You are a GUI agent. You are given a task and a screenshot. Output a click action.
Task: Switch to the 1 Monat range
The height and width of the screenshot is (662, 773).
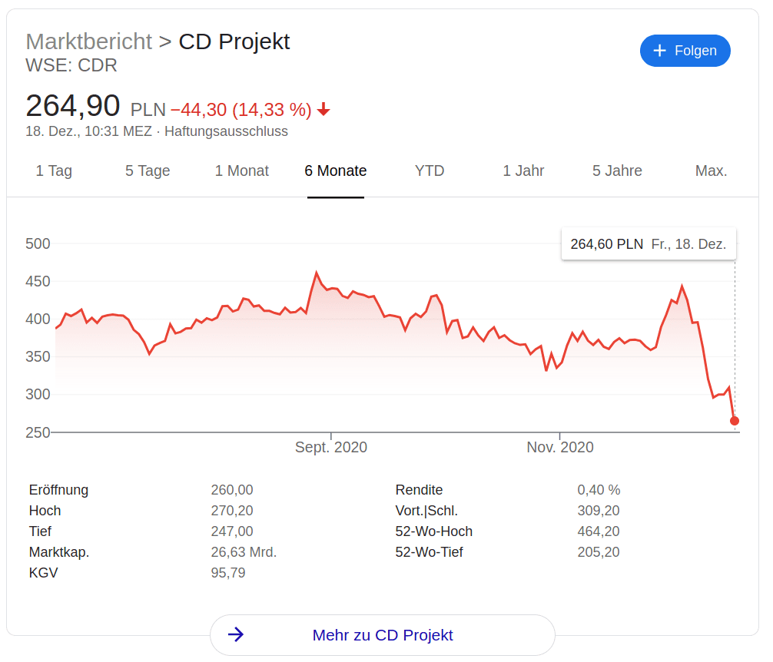point(241,171)
